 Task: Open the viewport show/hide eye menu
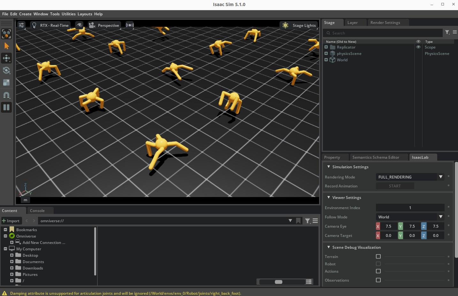(79, 25)
